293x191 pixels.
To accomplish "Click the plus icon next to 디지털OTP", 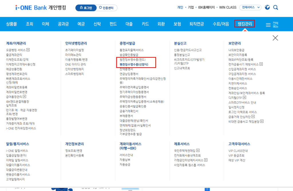I will coord(245,98).
